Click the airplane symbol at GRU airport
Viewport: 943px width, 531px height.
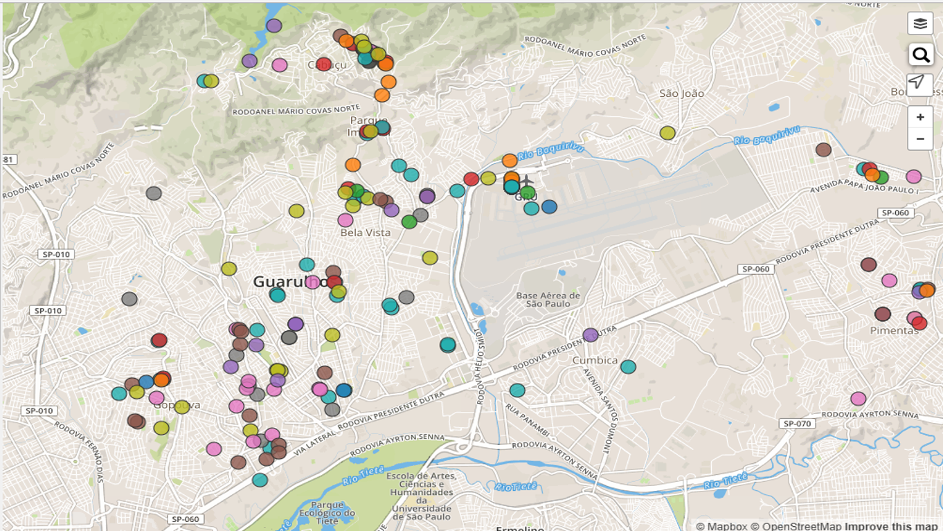(x=527, y=181)
